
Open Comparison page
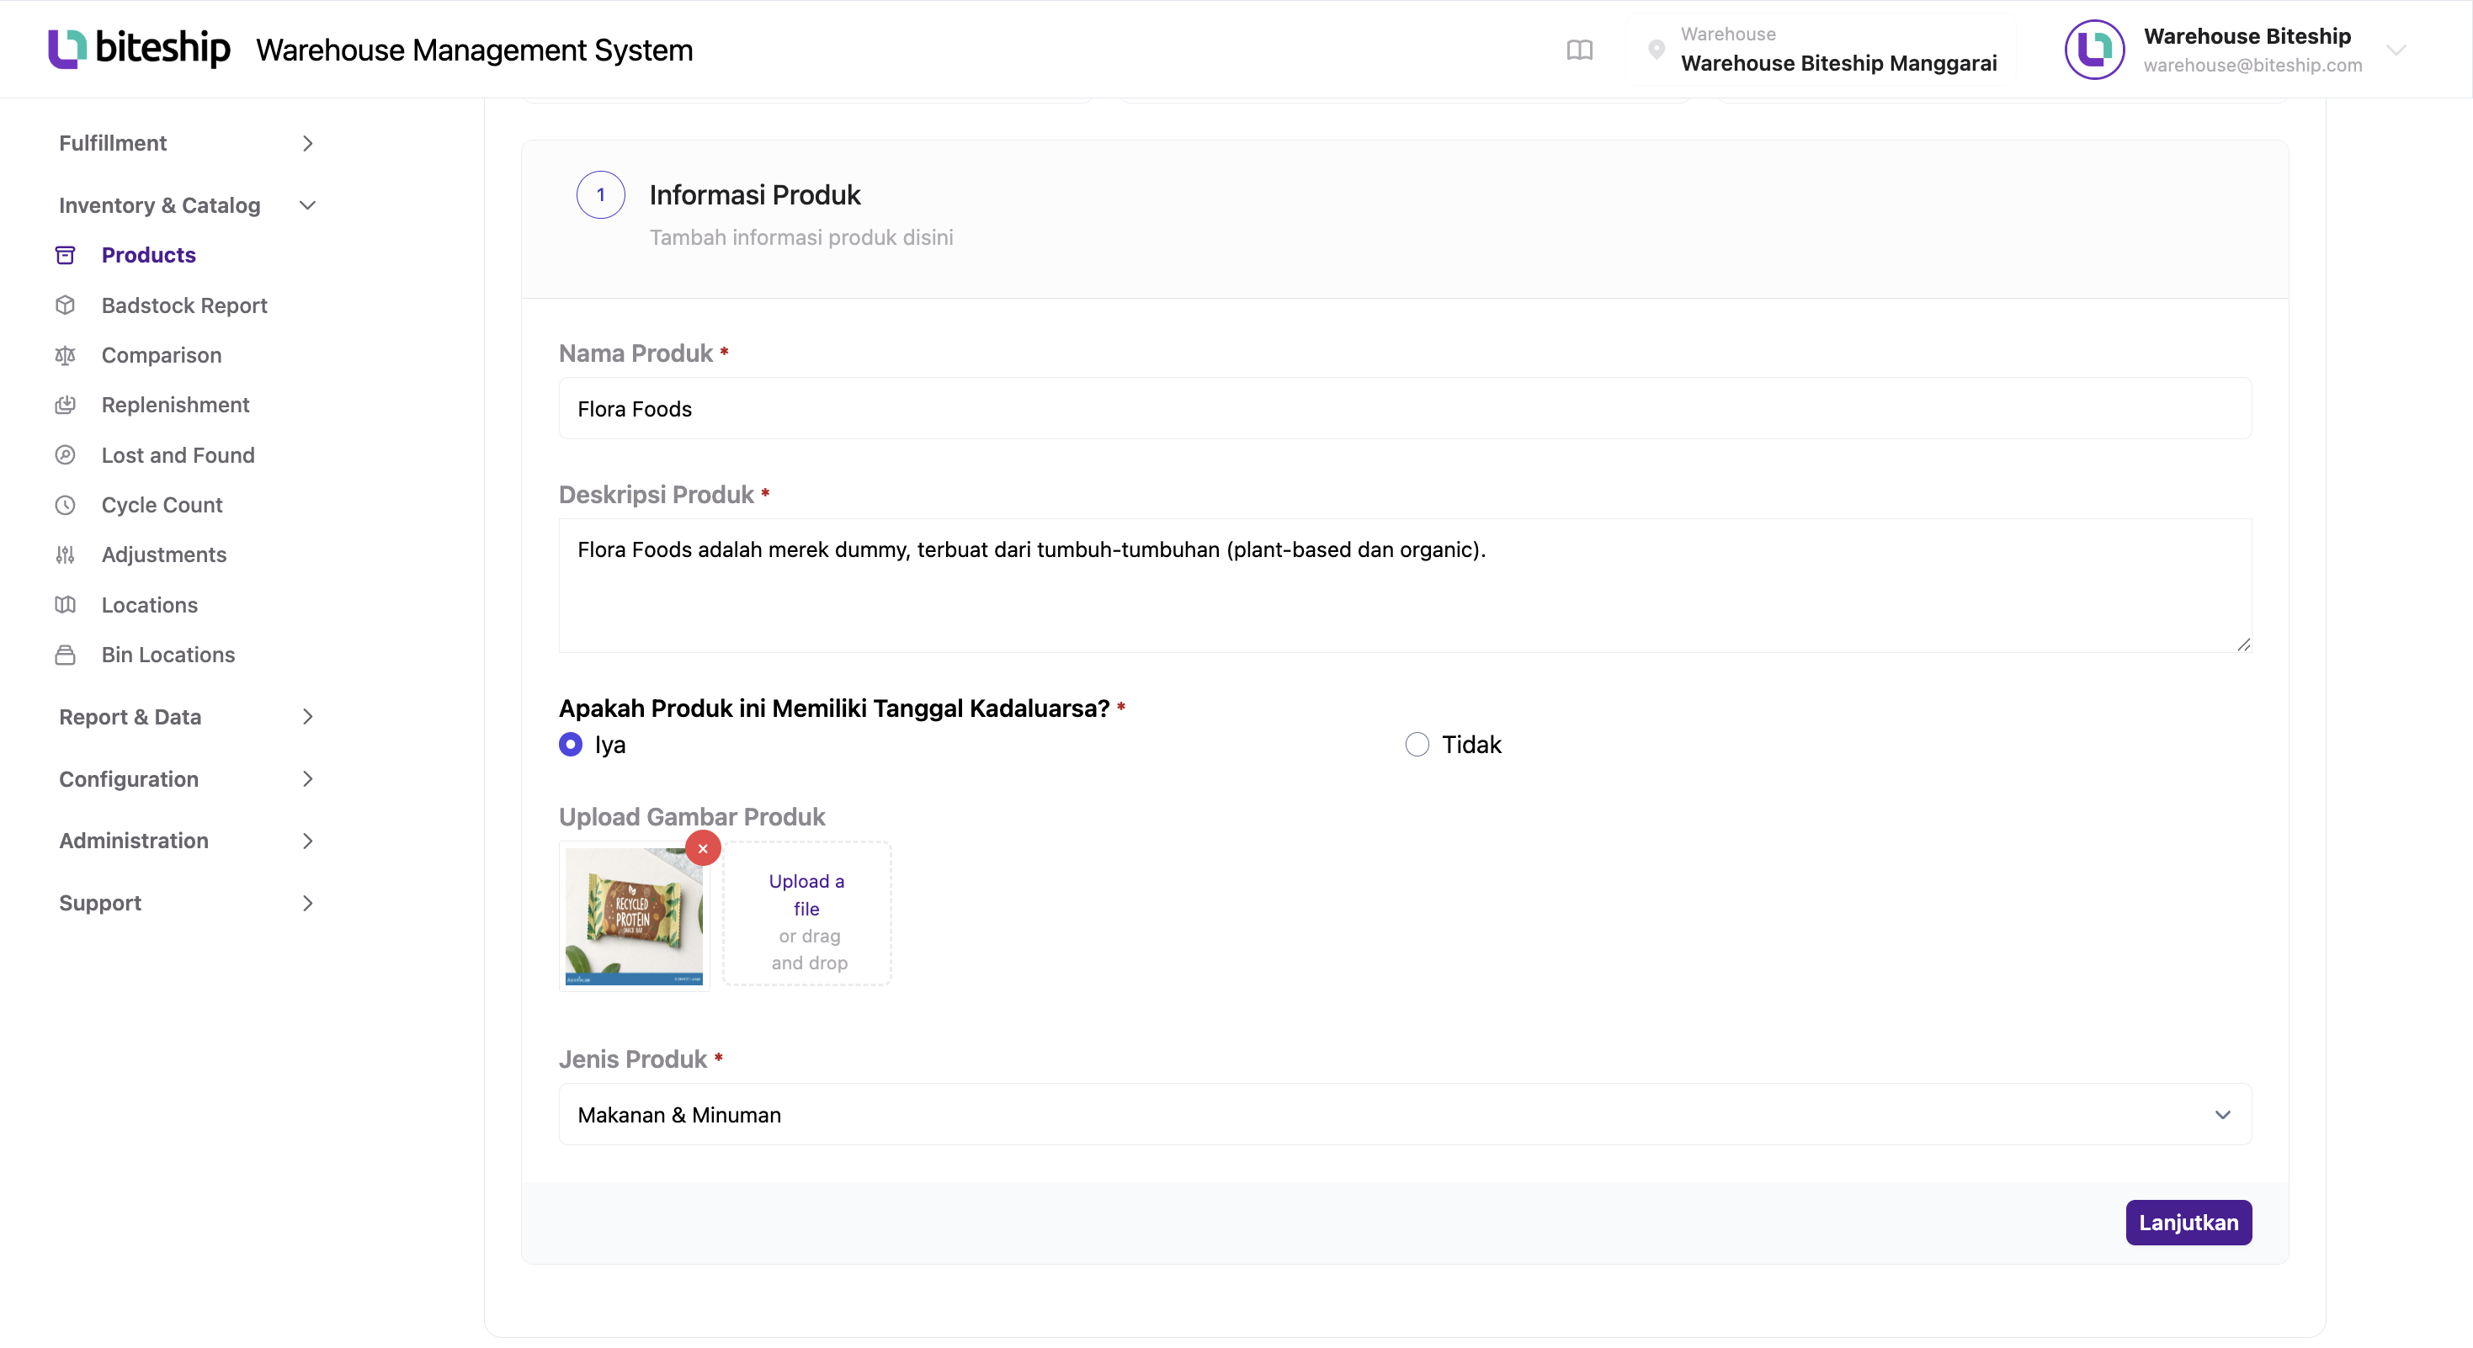[x=162, y=355]
